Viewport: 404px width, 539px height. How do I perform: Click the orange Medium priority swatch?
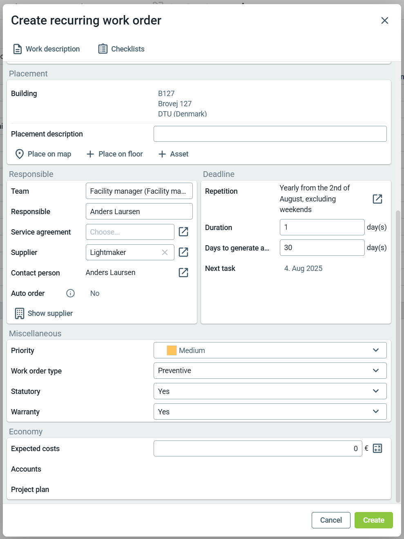pyautogui.click(x=172, y=351)
